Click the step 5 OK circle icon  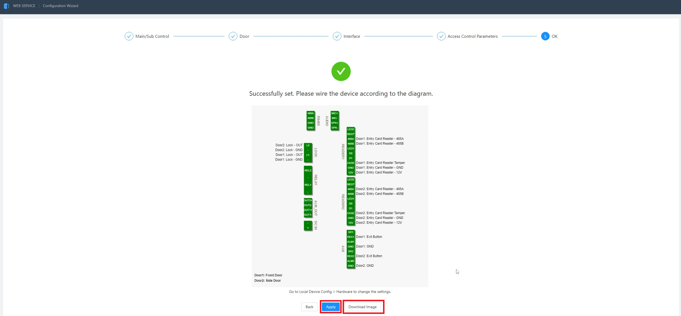(545, 36)
